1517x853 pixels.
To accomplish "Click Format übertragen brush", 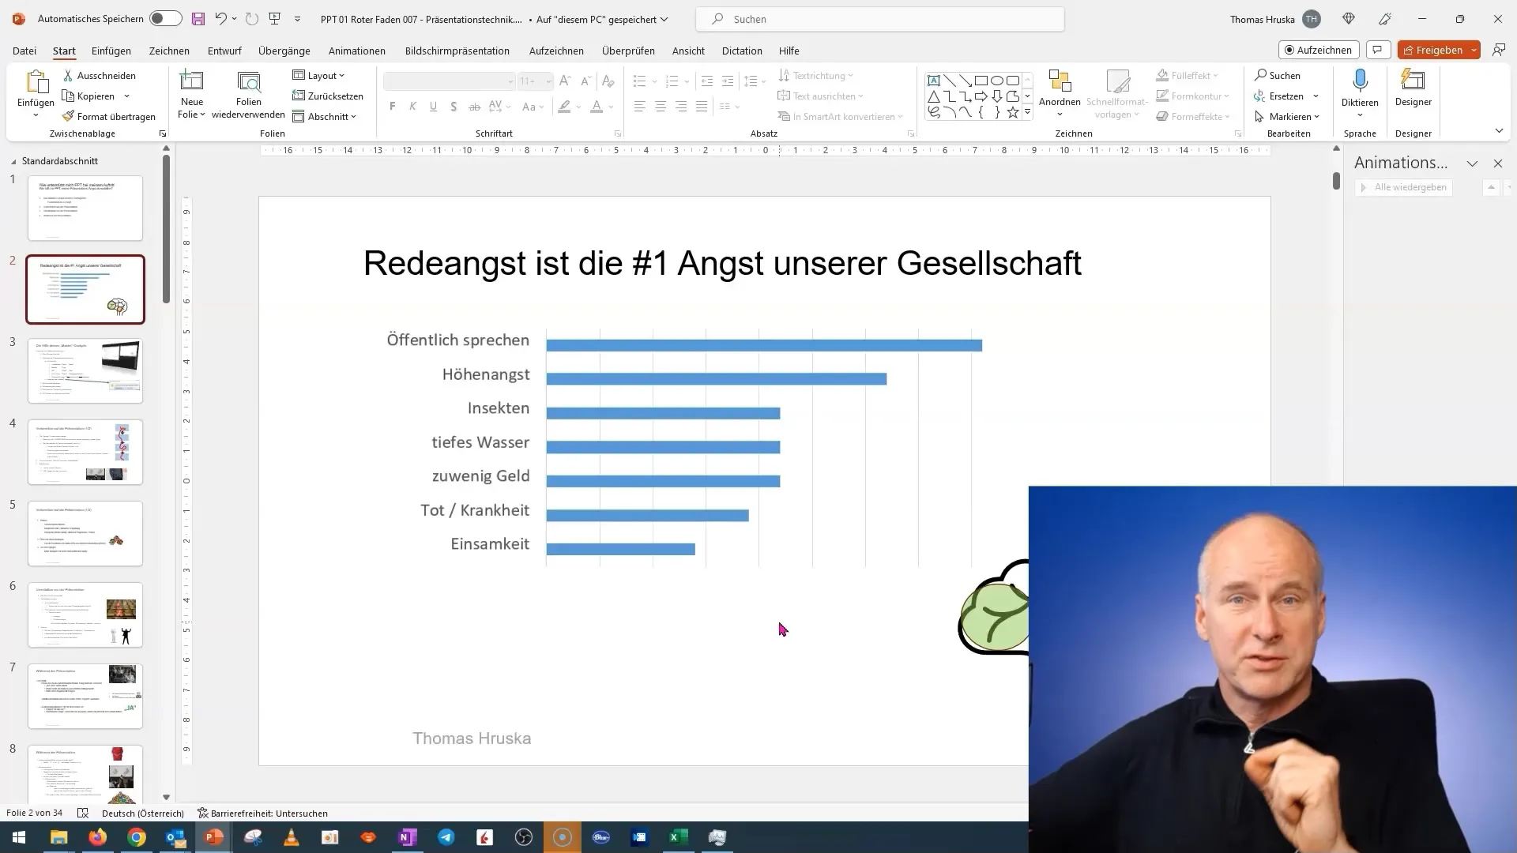I will (x=109, y=116).
